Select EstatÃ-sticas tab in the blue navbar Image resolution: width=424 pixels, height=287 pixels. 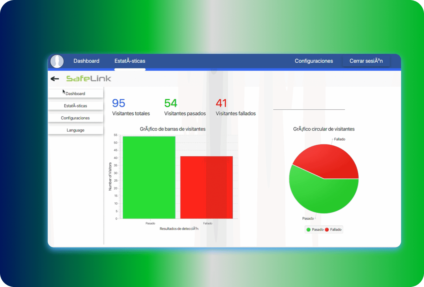(x=130, y=61)
